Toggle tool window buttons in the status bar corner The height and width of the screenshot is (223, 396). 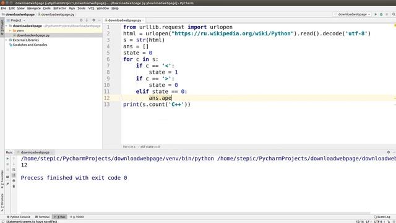click(x=2, y=222)
